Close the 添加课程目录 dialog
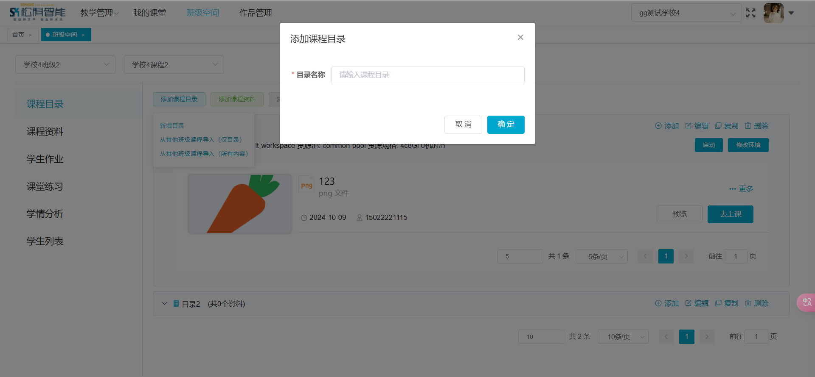The width and height of the screenshot is (815, 377). [520, 37]
